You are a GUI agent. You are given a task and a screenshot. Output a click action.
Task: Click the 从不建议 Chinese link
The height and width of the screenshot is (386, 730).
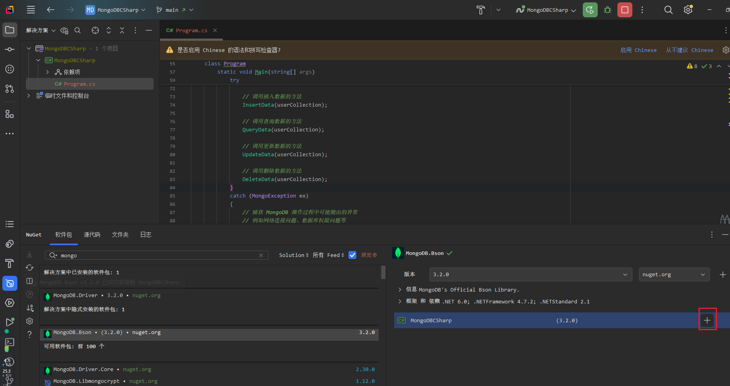pos(689,50)
